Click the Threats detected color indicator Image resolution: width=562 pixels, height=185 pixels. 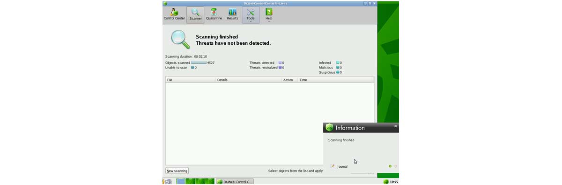(x=280, y=62)
